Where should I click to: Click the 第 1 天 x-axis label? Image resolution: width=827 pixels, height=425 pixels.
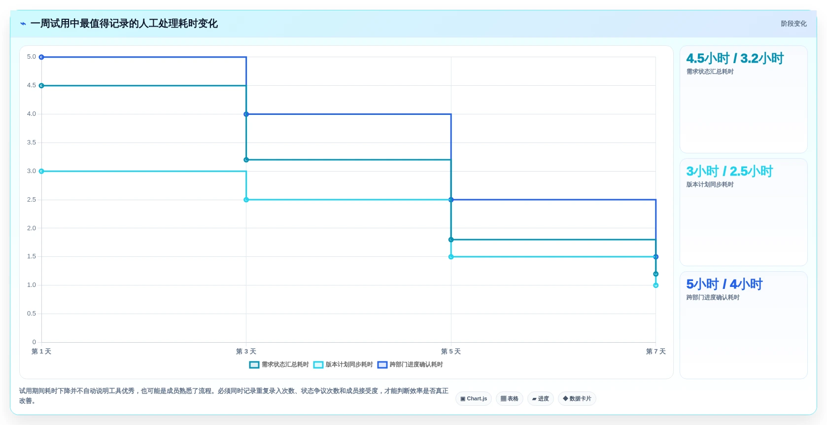(x=41, y=352)
